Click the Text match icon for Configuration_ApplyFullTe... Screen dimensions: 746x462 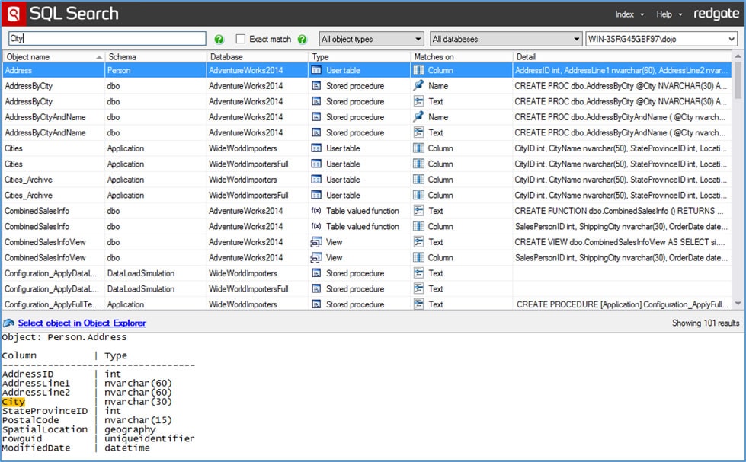click(x=418, y=304)
